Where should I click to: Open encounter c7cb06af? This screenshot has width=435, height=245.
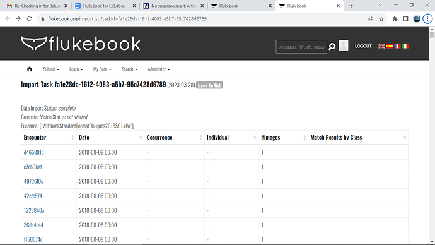[x=33, y=167]
